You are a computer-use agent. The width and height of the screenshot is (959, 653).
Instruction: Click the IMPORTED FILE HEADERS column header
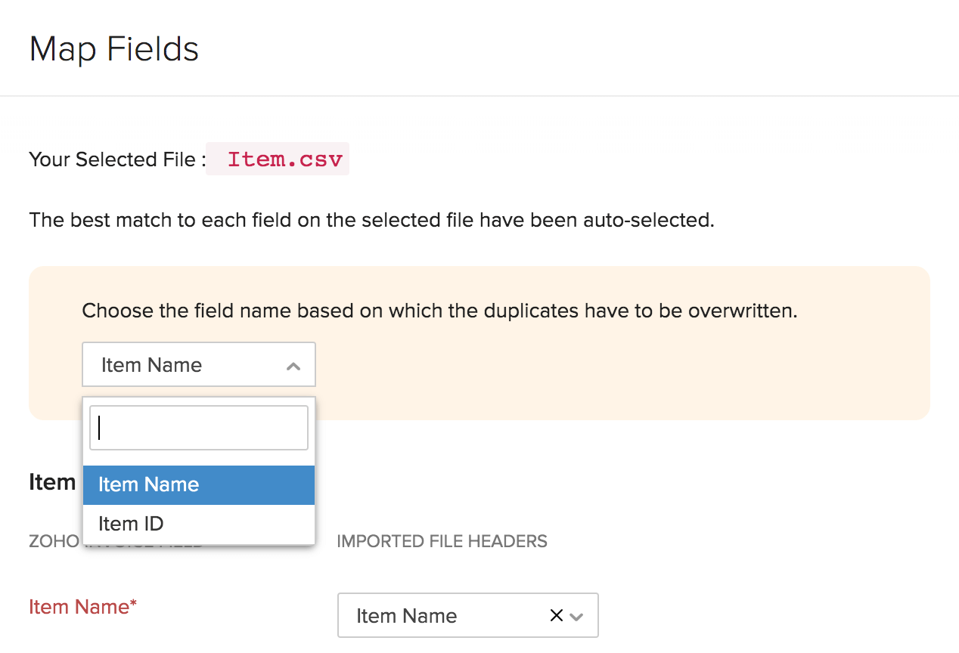442,541
